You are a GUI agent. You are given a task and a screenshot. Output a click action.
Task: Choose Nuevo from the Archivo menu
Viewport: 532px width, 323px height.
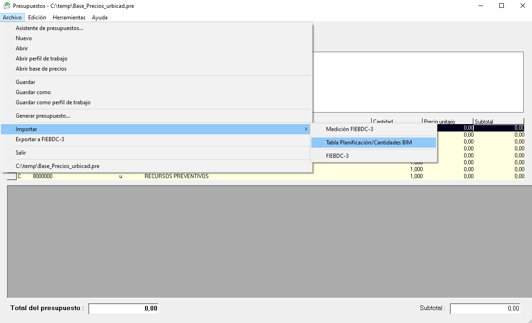[x=24, y=38]
